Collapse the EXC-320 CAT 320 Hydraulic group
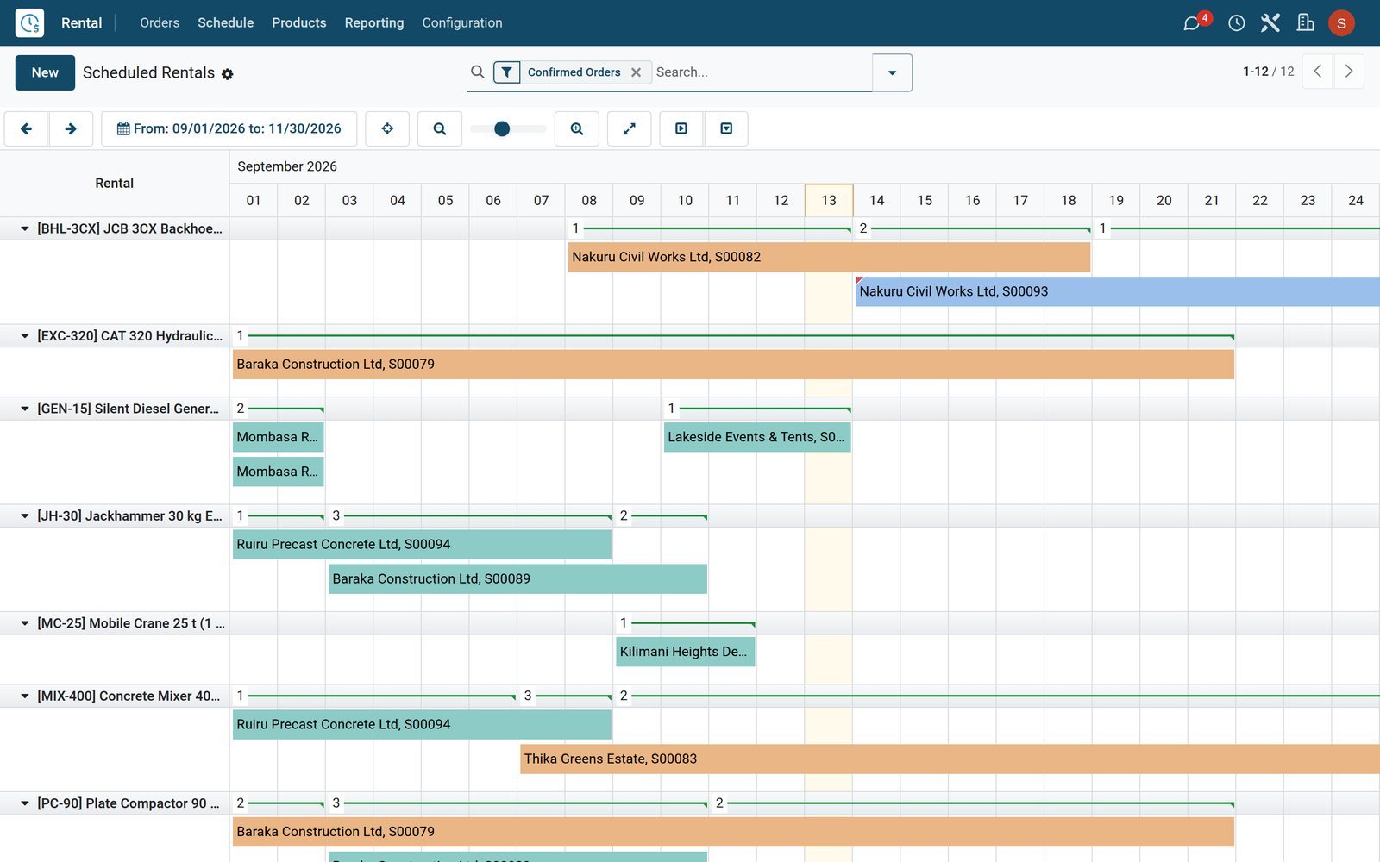1380x862 pixels. tap(25, 336)
